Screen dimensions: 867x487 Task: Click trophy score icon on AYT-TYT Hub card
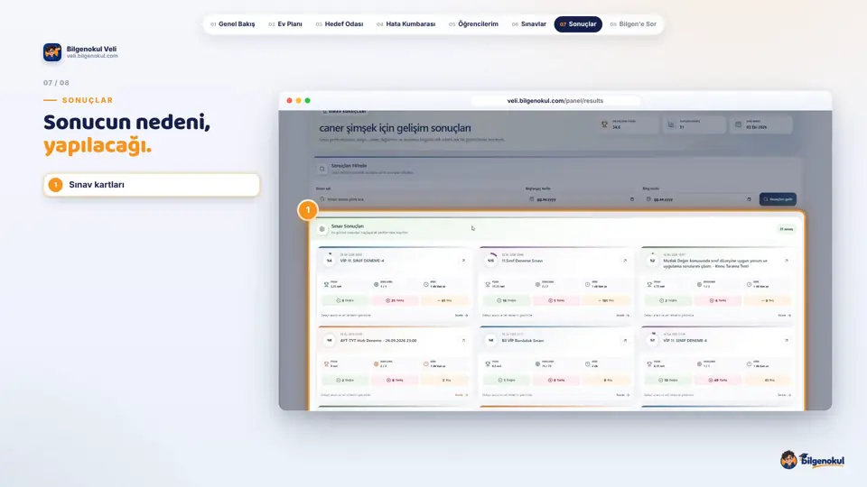point(326,363)
